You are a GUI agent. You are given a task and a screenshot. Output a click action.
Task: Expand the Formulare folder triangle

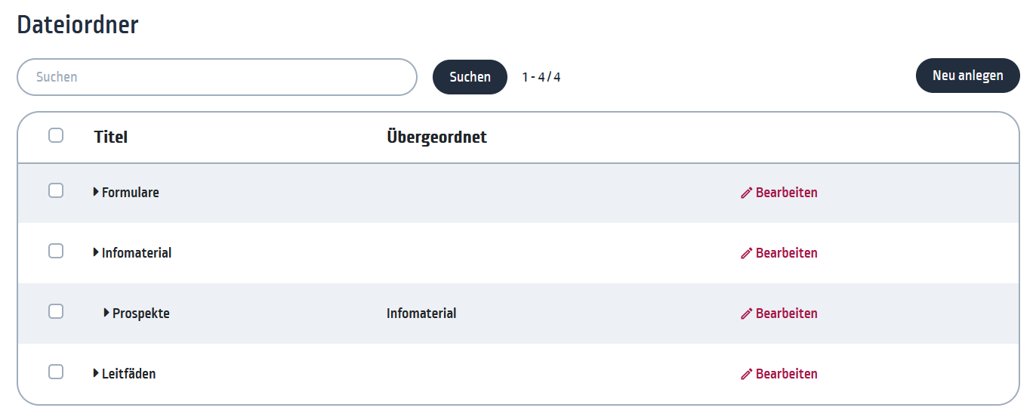click(x=96, y=192)
